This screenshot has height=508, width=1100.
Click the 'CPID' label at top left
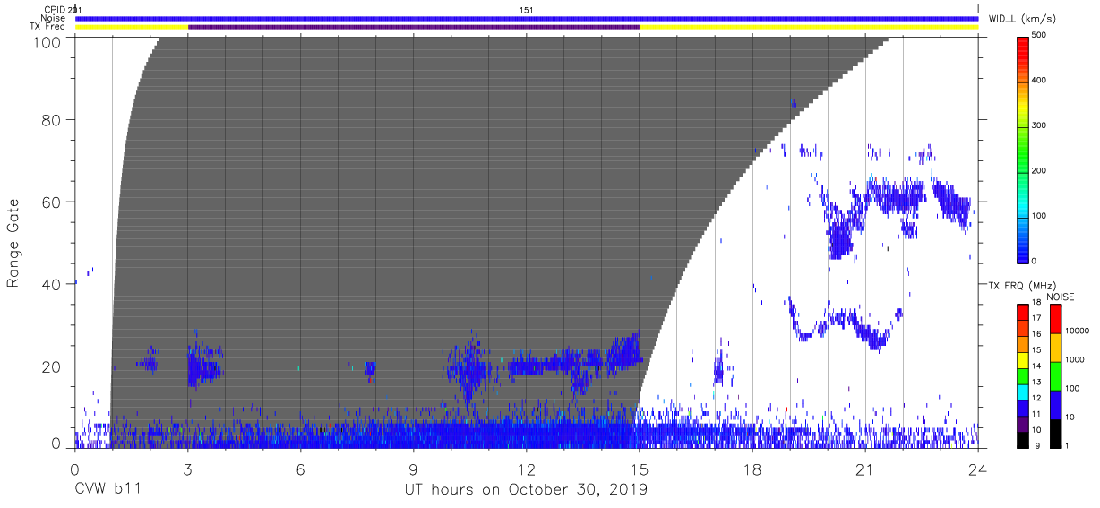click(x=55, y=9)
